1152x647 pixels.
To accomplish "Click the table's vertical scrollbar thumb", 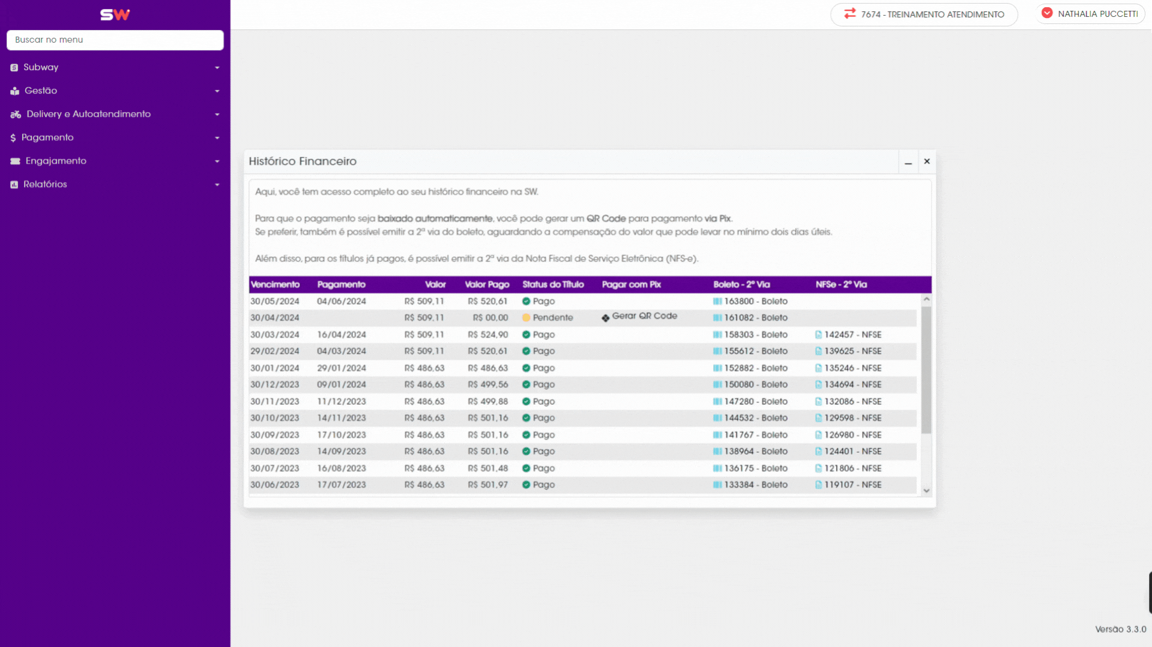I will tap(926, 369).
